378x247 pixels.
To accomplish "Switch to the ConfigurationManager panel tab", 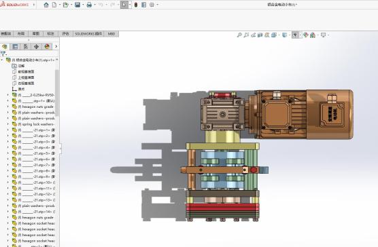I will pos(26,46).
